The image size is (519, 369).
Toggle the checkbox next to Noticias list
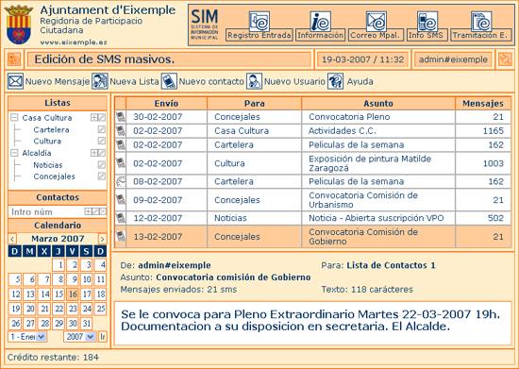[102, 164]
